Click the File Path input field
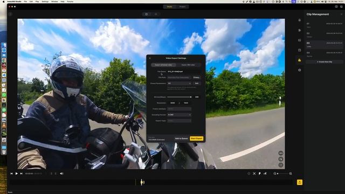345x194 pixels. click(180, 78)
